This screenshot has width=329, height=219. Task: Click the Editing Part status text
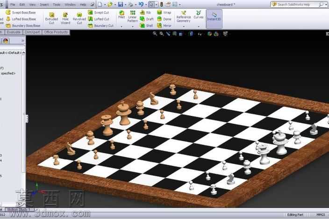tap(295, 215)
